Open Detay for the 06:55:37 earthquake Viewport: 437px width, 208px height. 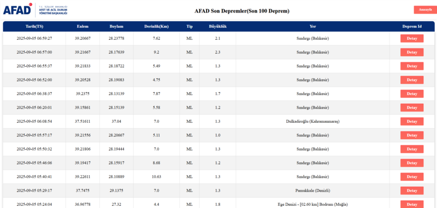412,66
